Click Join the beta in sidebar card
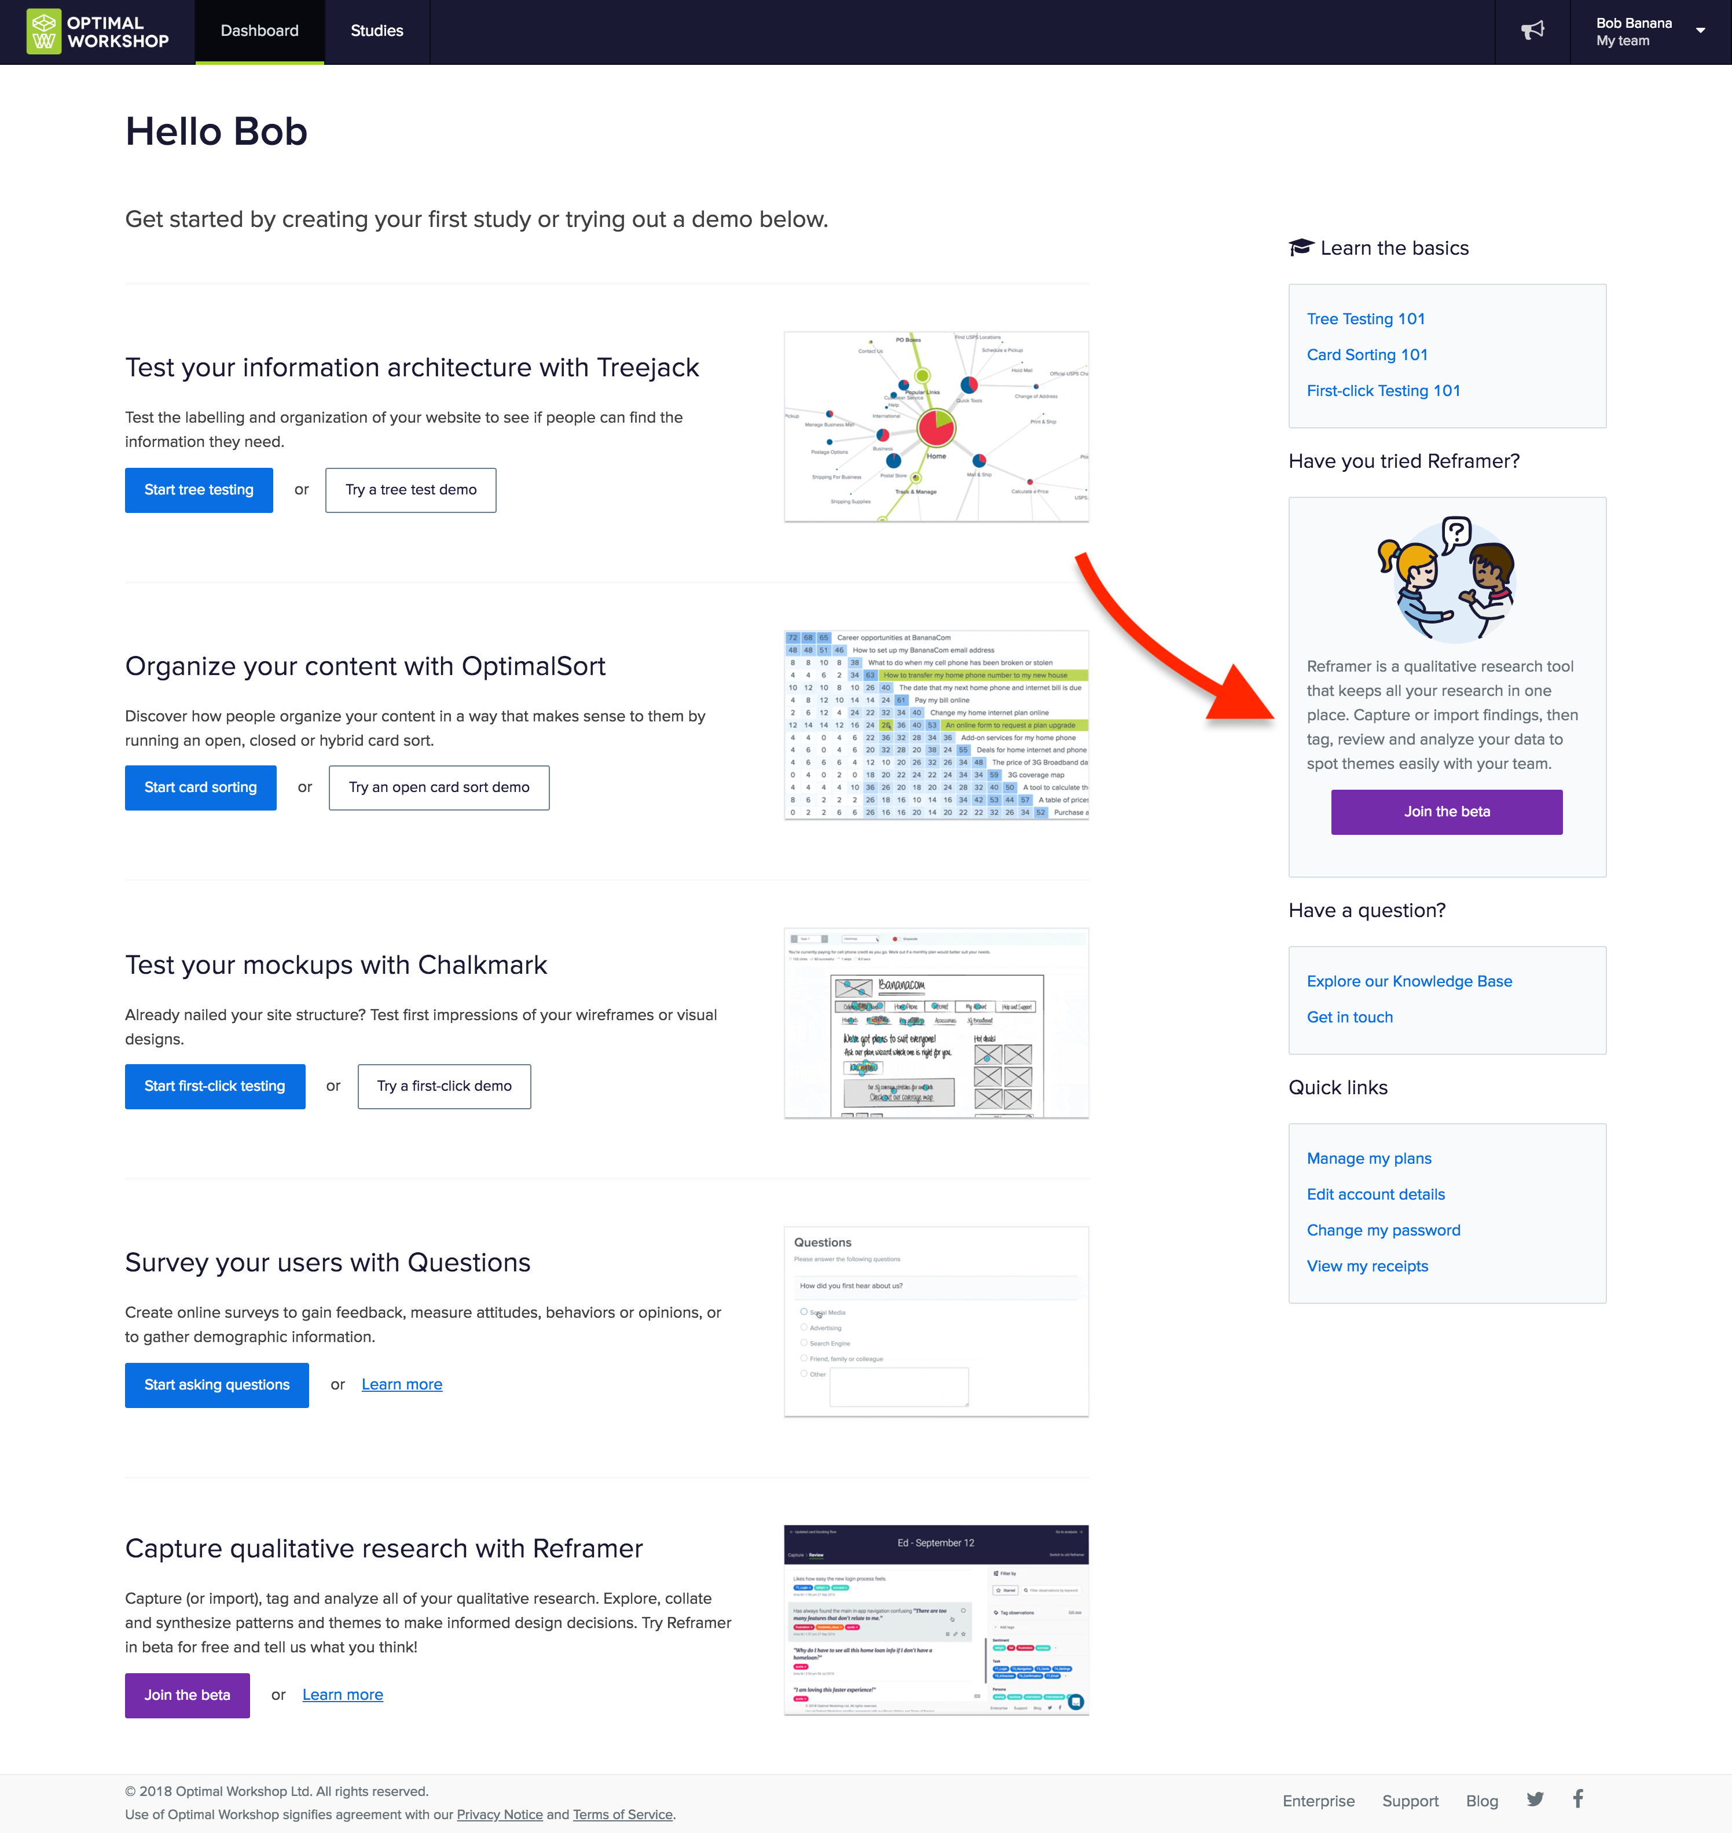 coord(1447,812)
